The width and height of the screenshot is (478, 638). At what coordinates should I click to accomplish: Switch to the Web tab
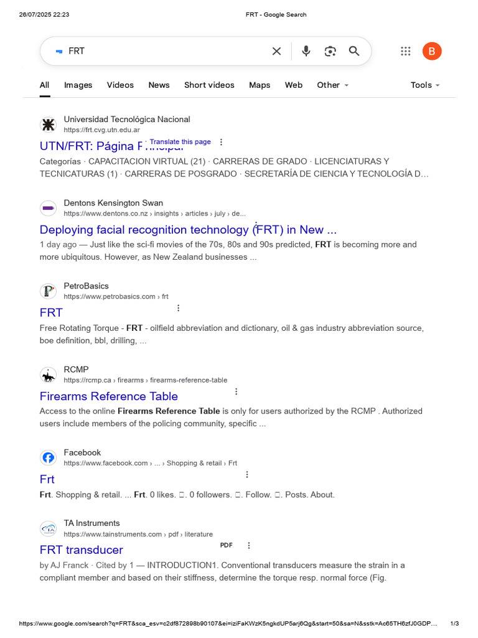[x=294, y=85]
